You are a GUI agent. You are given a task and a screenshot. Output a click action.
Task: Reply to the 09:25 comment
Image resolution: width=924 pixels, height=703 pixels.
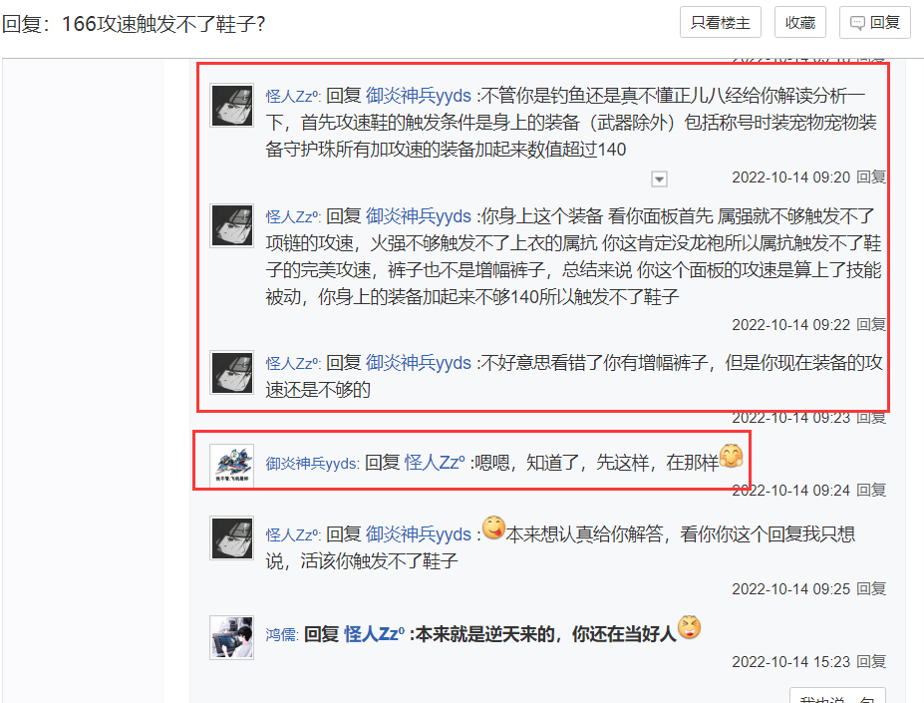pos(871,588)
